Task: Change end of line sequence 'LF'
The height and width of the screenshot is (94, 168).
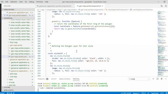Action: coord(148,93)
